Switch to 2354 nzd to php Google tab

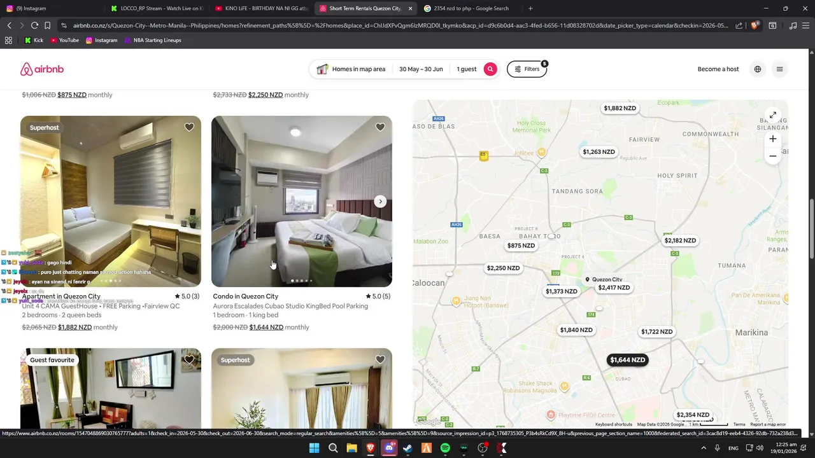(469, 8)
